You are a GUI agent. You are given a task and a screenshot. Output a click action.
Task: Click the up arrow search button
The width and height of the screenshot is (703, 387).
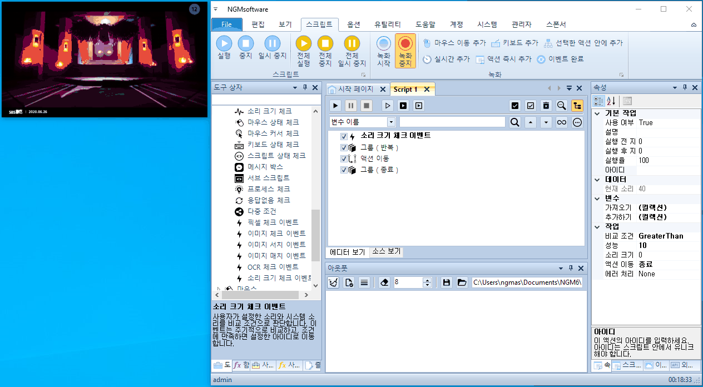531,122
